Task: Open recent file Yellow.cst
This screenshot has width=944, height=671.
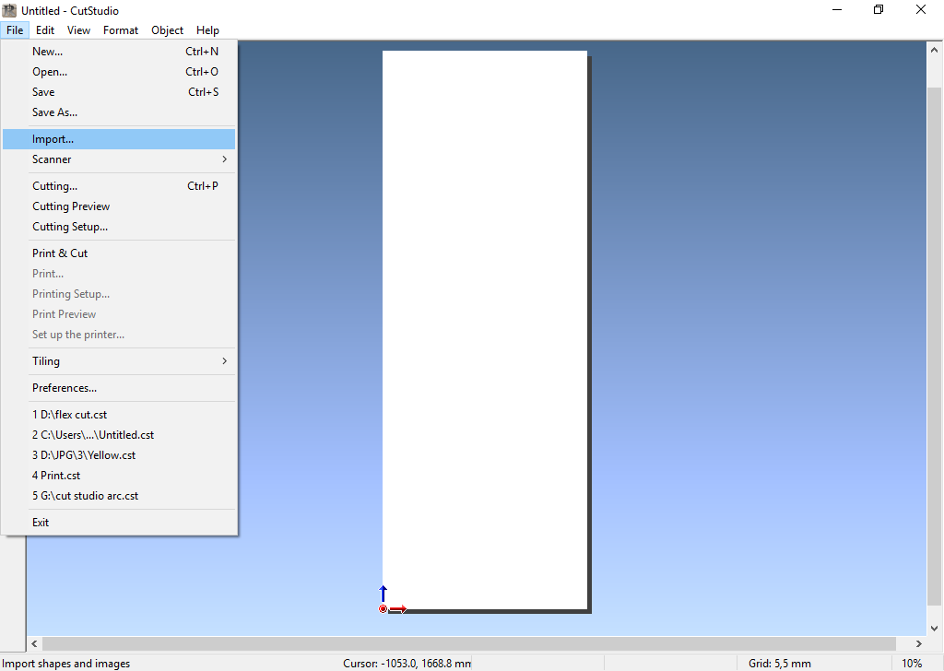Action: click(x=119, y=455)
